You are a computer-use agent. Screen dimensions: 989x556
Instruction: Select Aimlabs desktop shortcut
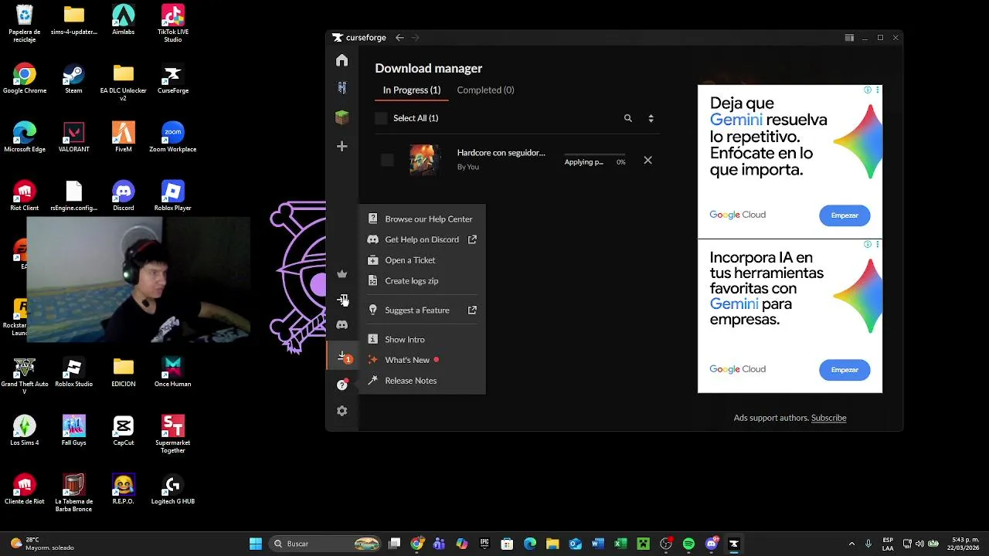click(x=123, y=21)
